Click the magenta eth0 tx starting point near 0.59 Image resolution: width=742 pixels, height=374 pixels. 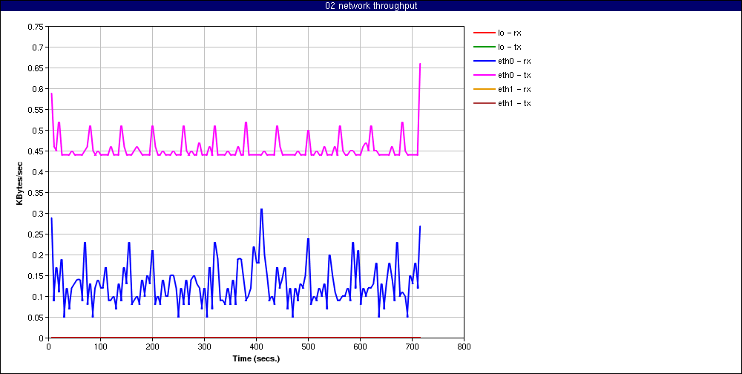51,93
